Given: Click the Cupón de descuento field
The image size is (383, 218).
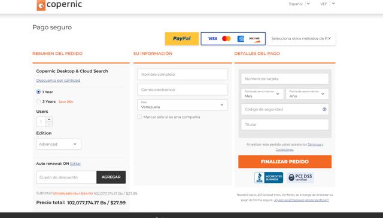Looking at the screenshot, I should [66, 177].
